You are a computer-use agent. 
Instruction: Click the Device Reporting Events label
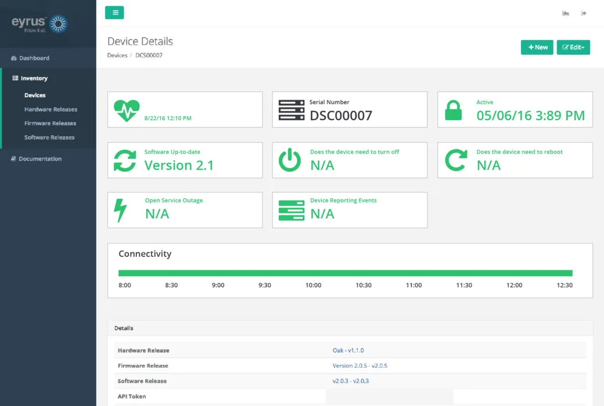click(343, 201)
